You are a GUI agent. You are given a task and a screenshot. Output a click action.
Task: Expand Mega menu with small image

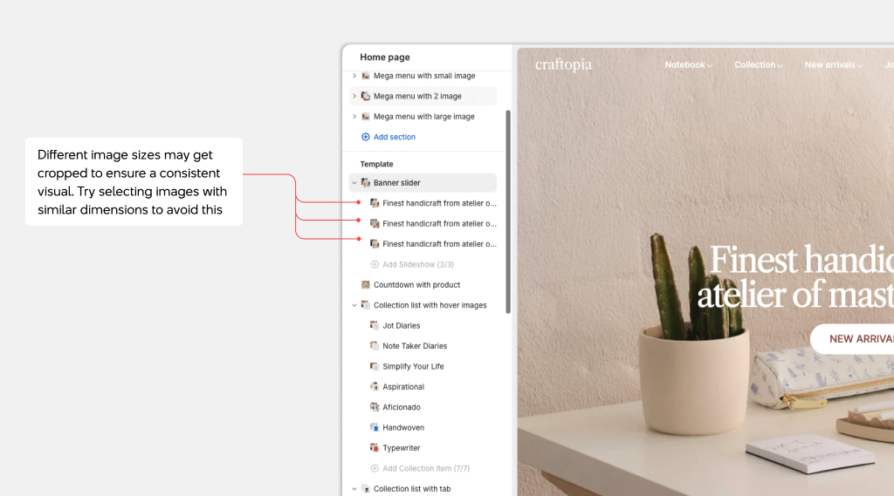tap(354, 76)
